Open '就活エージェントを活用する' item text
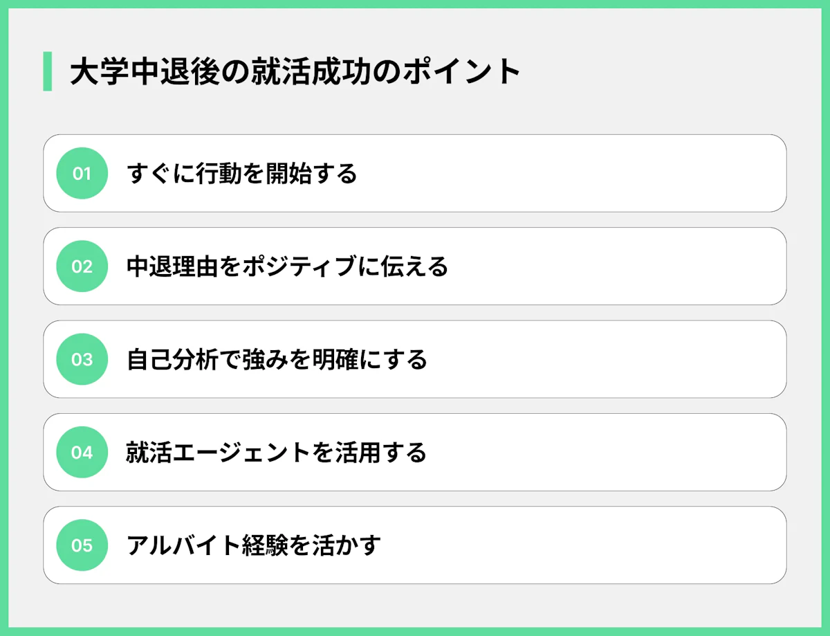This screenshot has width=830, height=636. pos(276,453)
